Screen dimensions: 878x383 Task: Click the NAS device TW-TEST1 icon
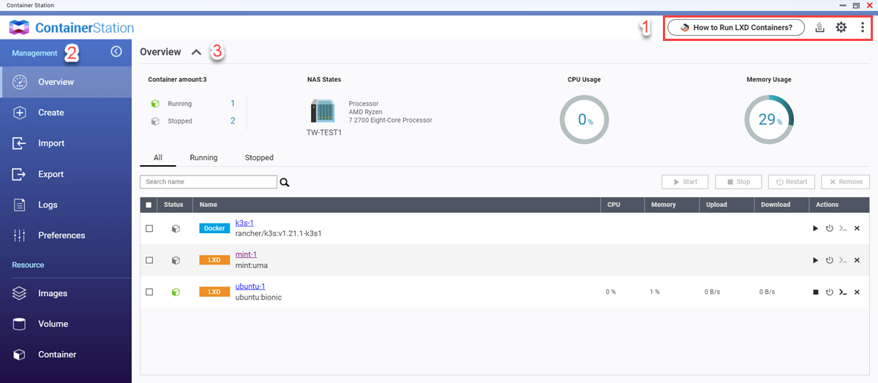(x=323, y=111)
